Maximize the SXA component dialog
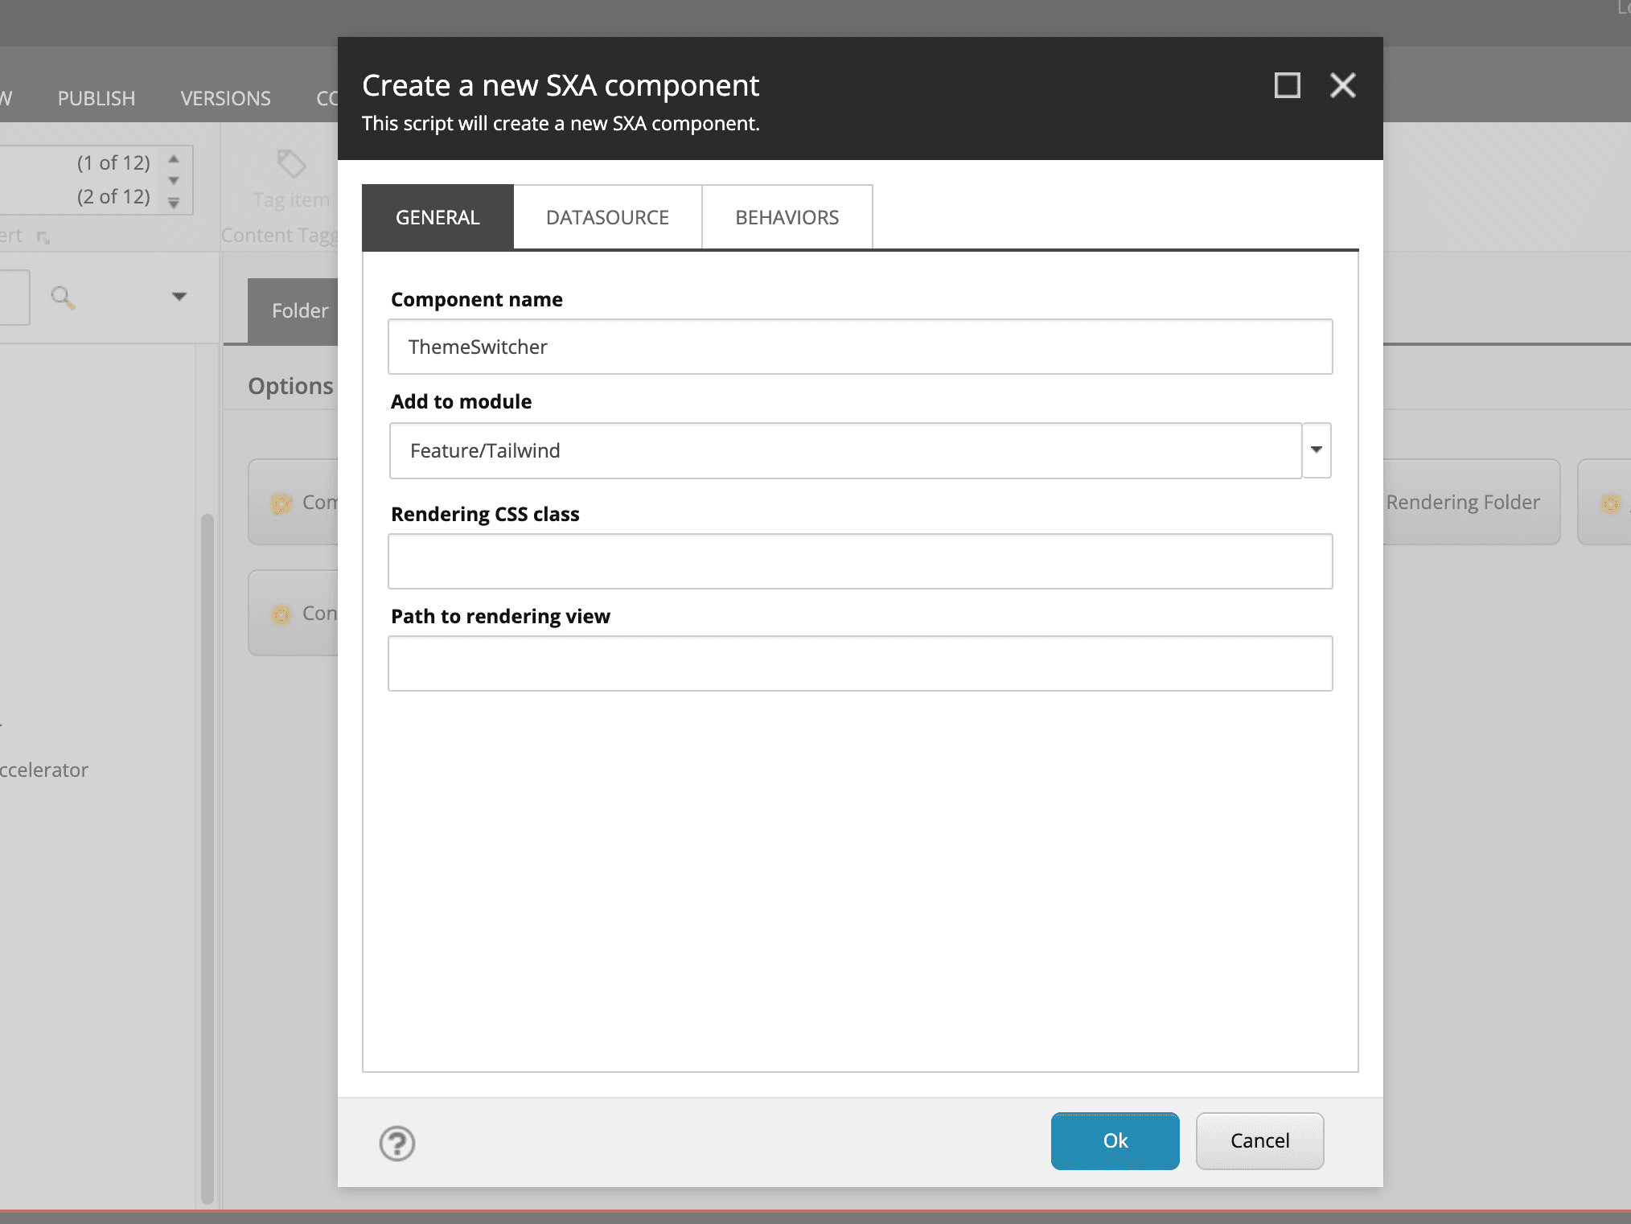1631x1224 pixels. (x=1287, y=85)
